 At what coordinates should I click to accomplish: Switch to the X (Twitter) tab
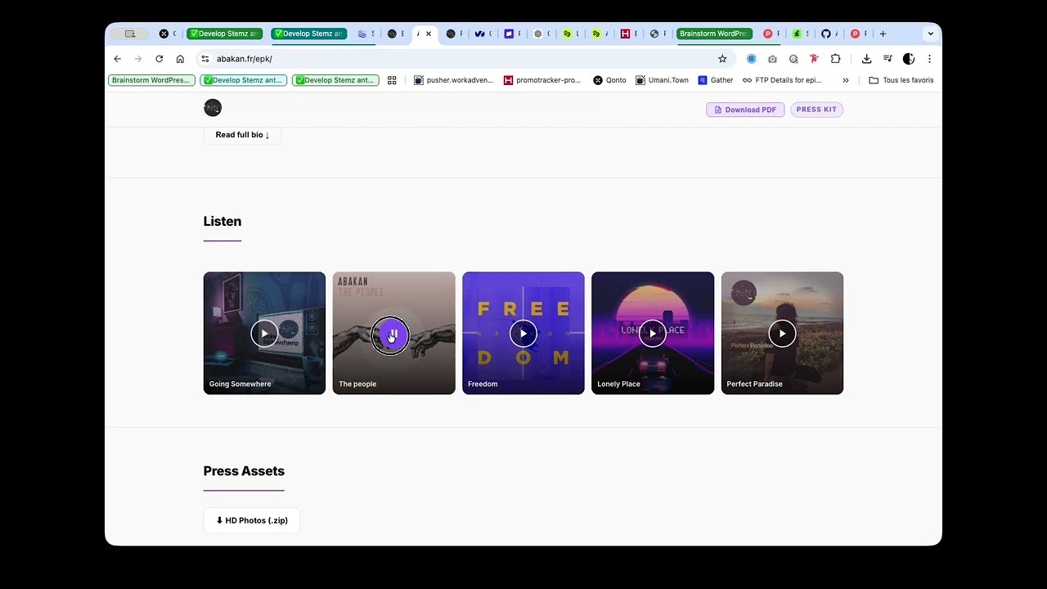(x=166, y=34)
